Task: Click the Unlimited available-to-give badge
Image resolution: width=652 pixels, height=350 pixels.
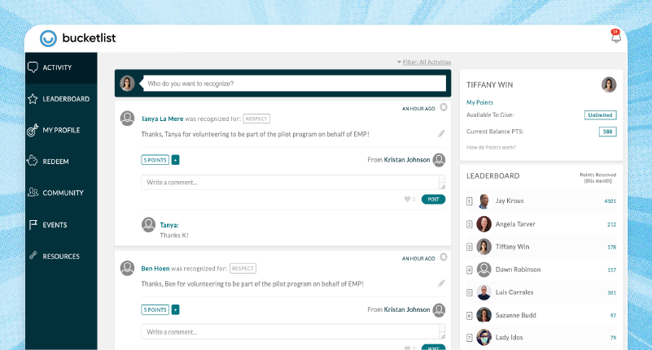Action: [600, 115]
